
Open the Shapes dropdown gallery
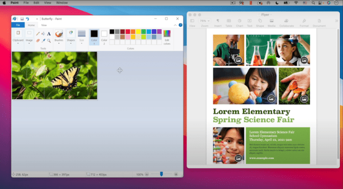(x=71, y=37)
